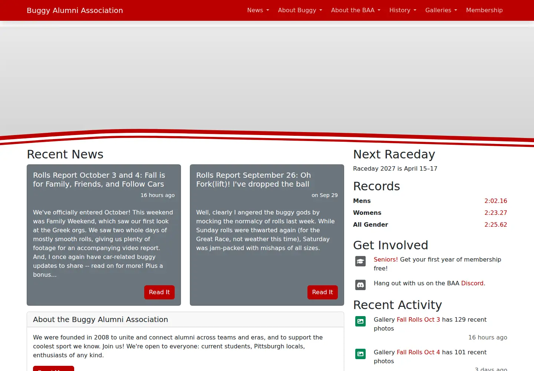Click the Discord logo icon
This screenshot has width=534, height=371.
(360, 285)
